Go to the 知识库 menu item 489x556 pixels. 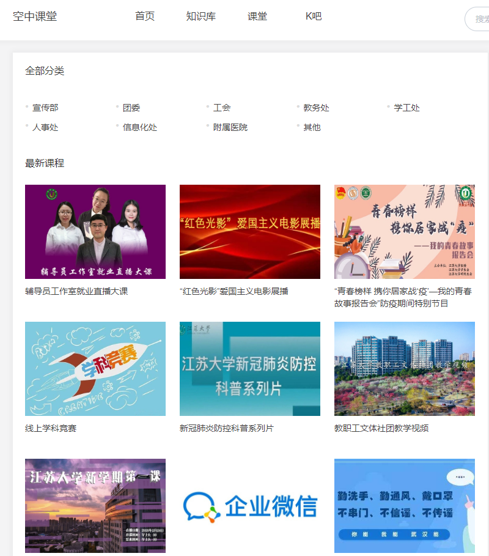200,17
